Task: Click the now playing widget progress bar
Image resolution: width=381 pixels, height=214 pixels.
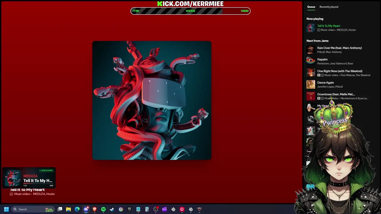Action: [x=38, y=184]
